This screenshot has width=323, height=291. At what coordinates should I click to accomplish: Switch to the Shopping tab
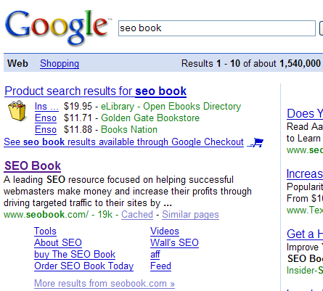[x=60, y=64]
